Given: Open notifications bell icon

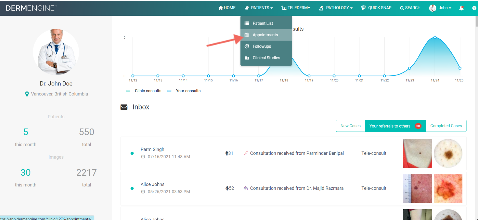Looking at the screenshot, I should pos(461,8).
